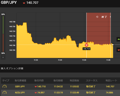Click the ステータス column header
This screenshot has height=96, width=120.
92,81
